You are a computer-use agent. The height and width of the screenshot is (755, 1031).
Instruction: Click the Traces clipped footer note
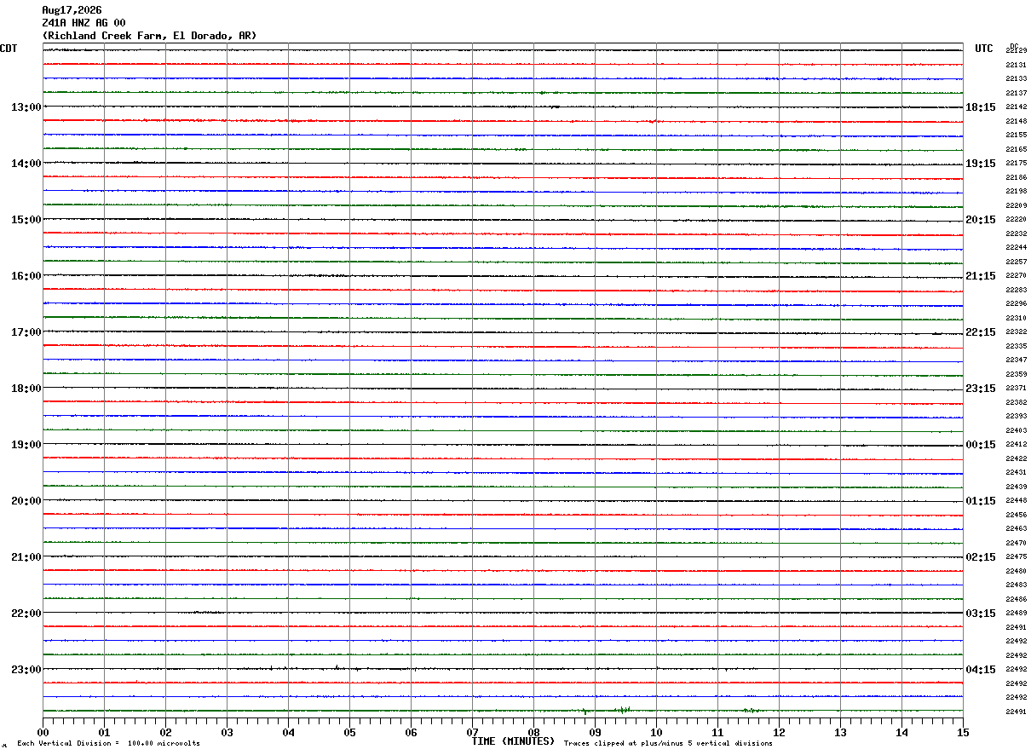[x=668, y=743]
